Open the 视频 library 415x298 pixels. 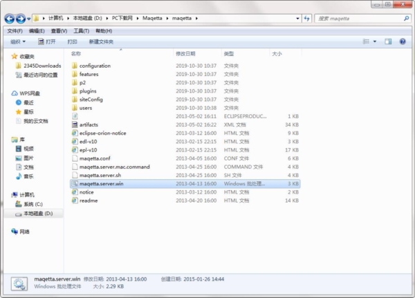(x=25, y=149)
